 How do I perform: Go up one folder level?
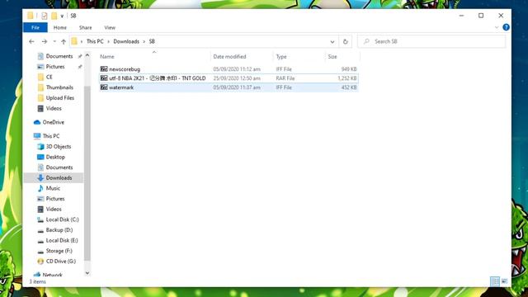pos(64,41)
